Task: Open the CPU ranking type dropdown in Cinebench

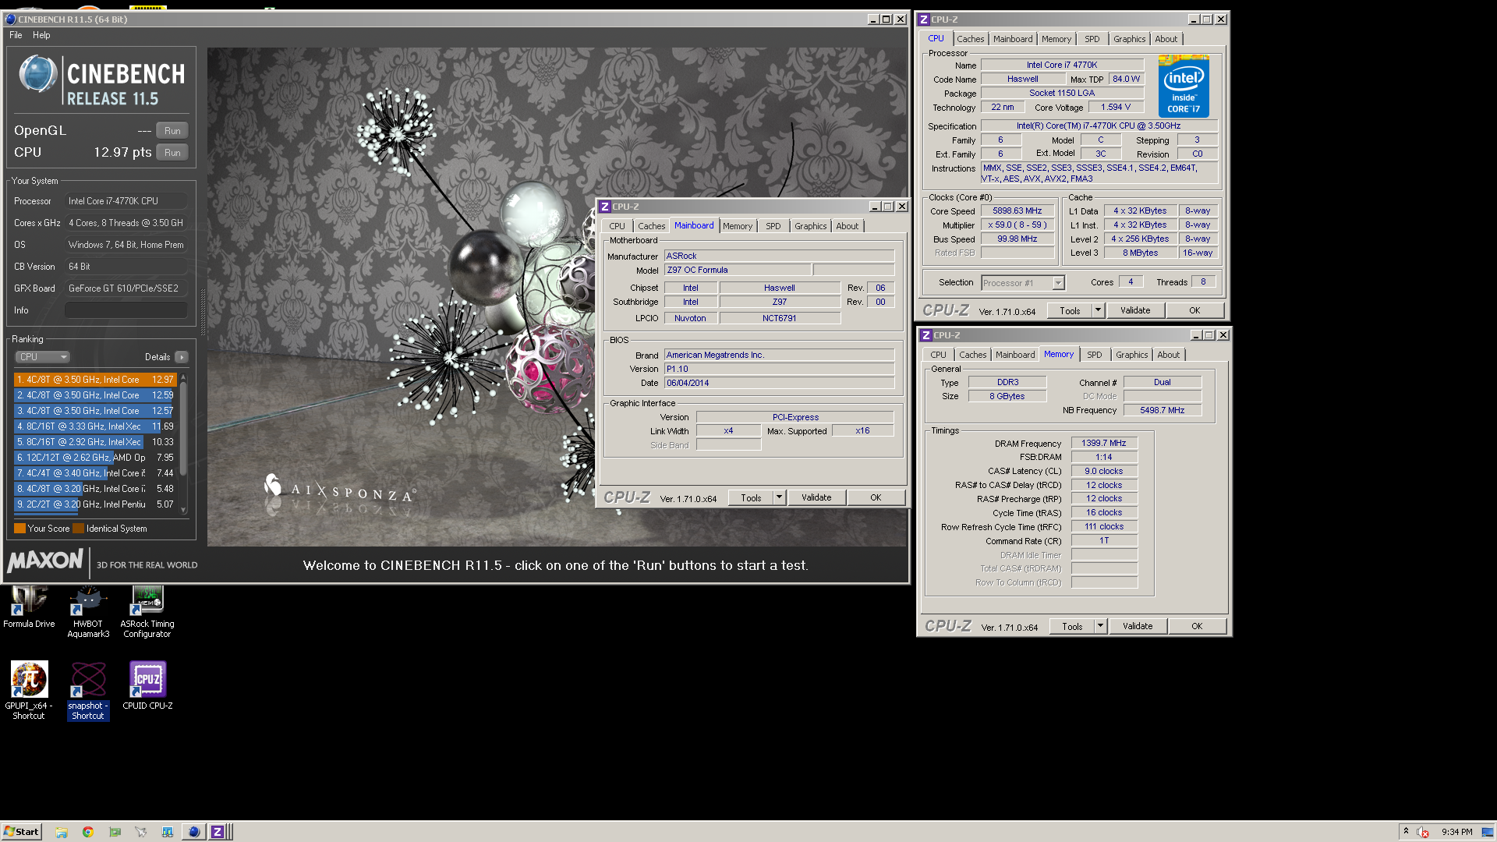Action: point(43,357)
